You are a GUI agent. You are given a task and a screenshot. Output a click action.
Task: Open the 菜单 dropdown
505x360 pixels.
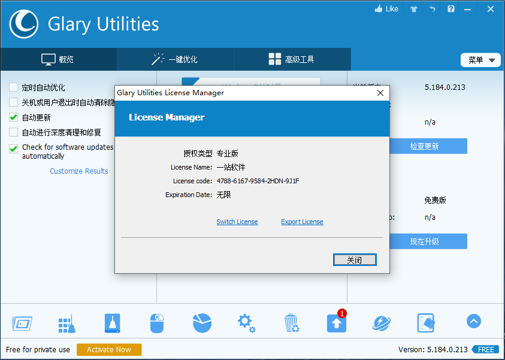pos(480,60)
